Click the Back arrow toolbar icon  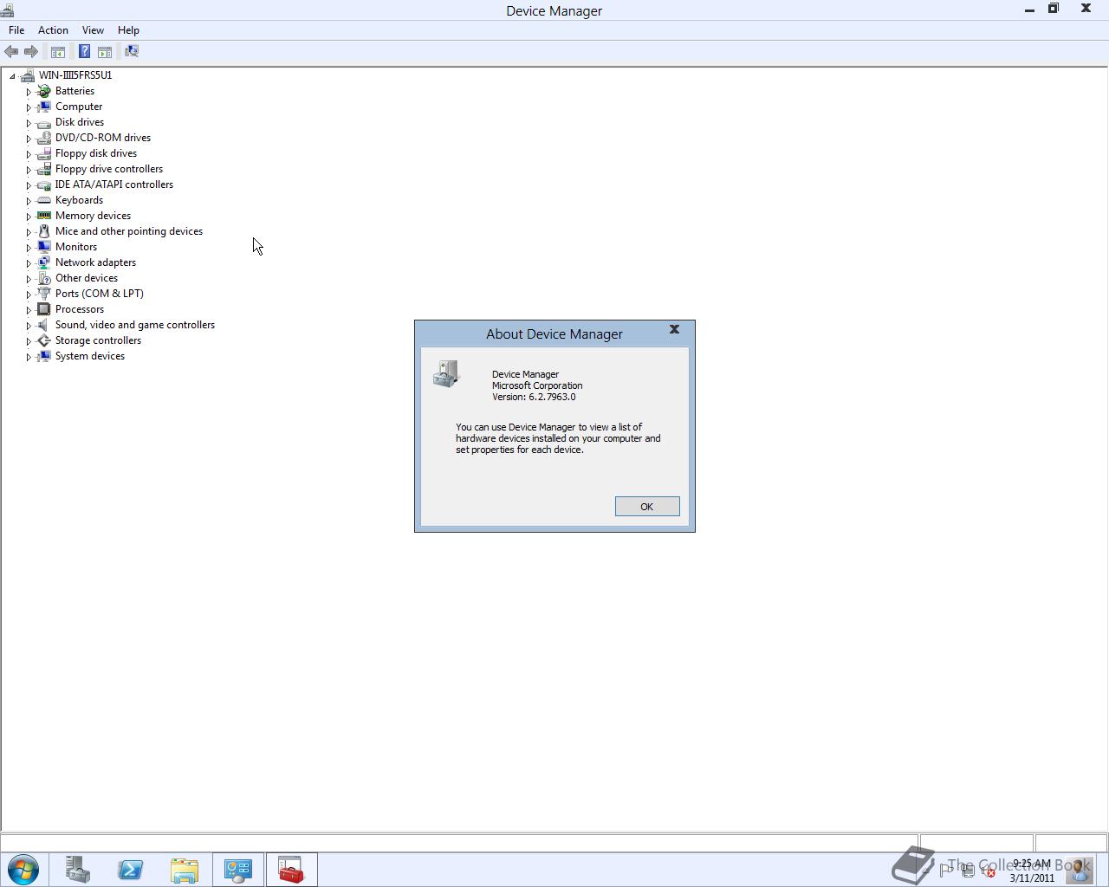click(x=11, y=52)
